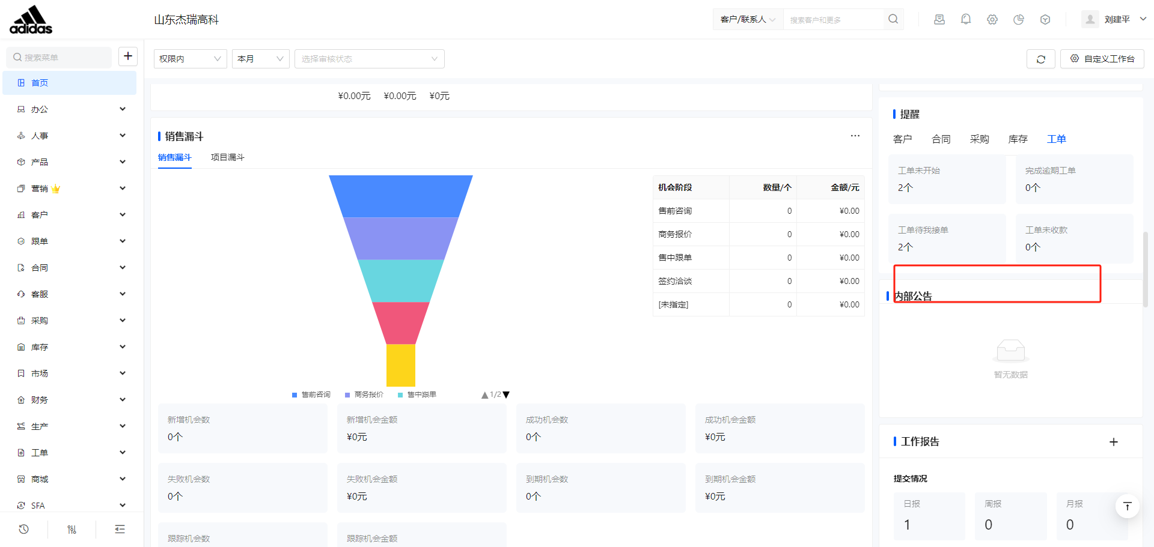
Task: Toggle the 商务报价 legend series
Action: tap(364, 395)
